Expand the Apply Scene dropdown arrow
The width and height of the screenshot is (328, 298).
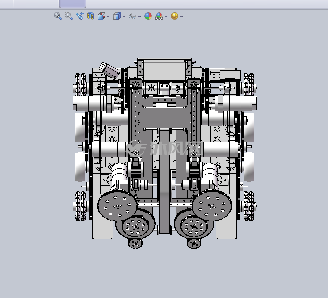pos(166,17)
